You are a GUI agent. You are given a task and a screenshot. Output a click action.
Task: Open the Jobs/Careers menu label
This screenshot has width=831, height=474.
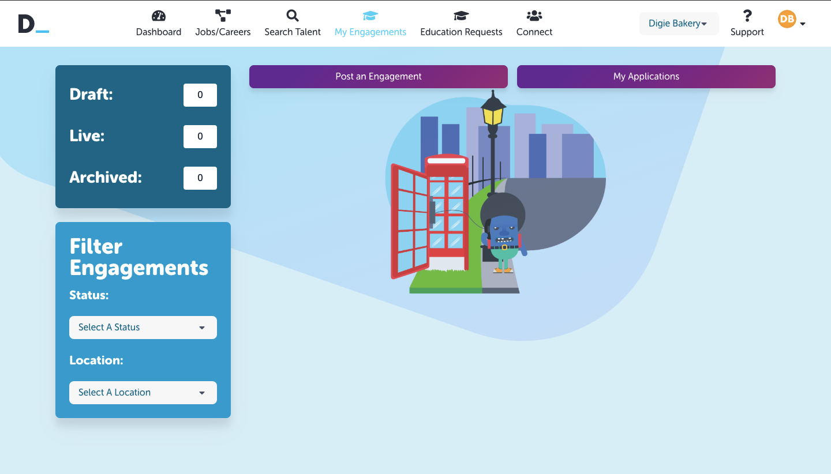click(x=223, y=32)
